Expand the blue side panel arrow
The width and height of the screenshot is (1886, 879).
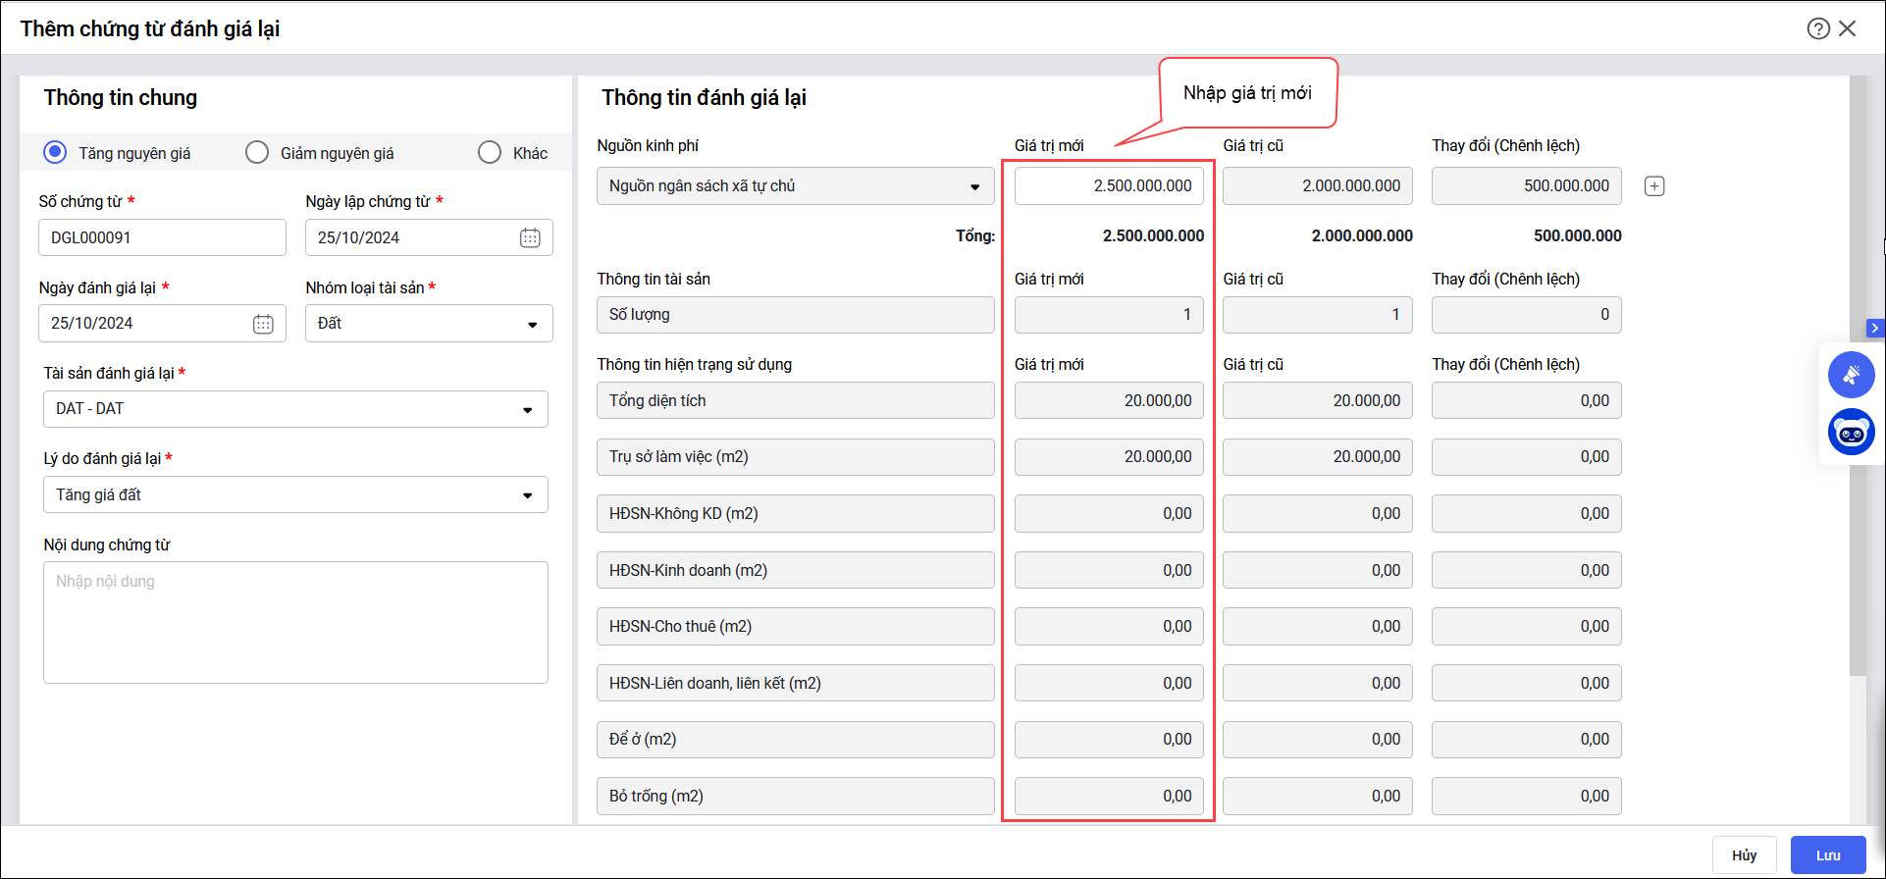[1874, 328]
